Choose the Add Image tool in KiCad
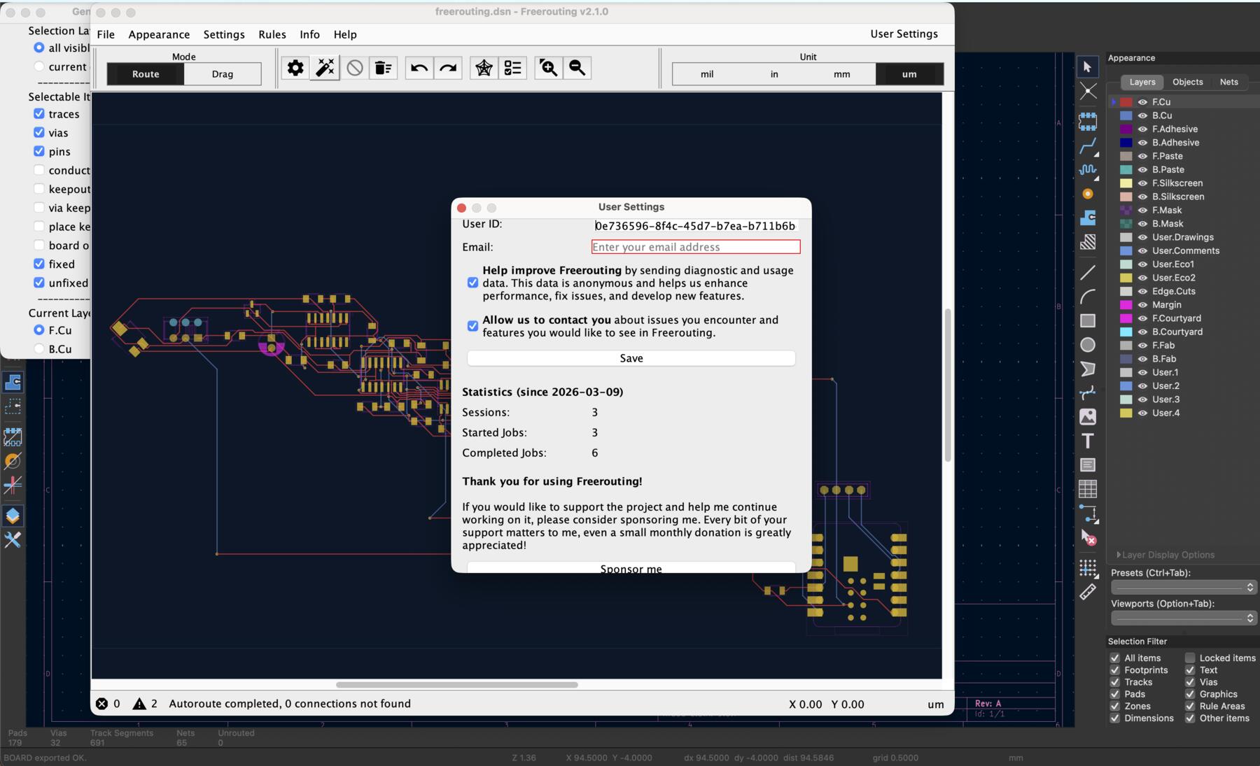The image size is (1260, 766). pos(1087,417)
